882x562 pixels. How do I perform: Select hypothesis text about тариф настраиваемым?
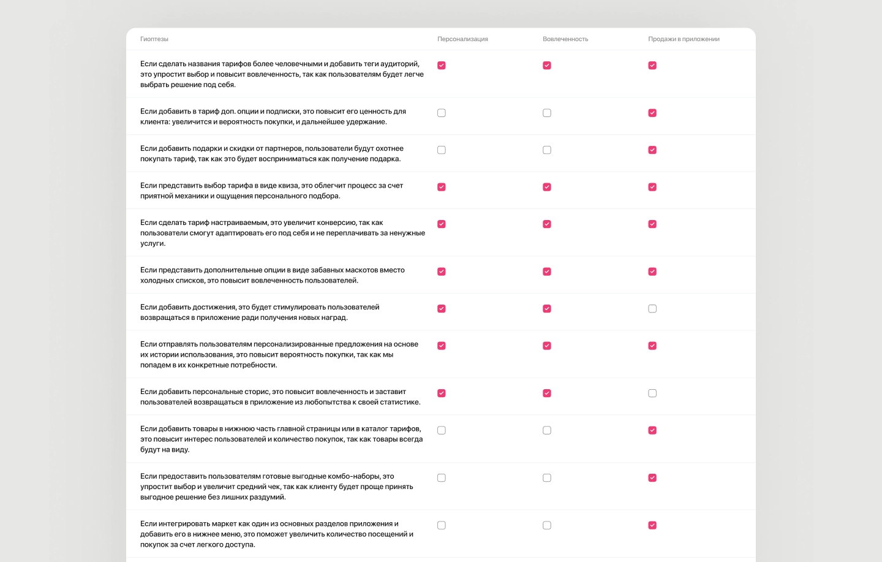(x=282, y=233)
